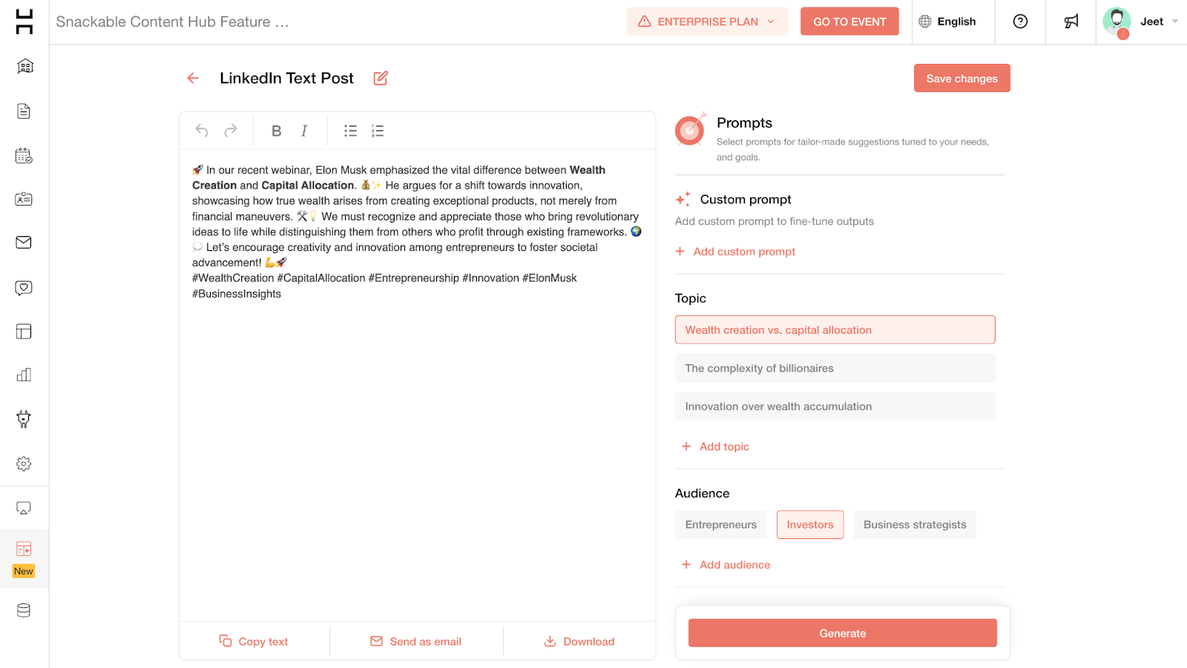
Task: Go back using the left arrow
Action: (x=193, y=78)
